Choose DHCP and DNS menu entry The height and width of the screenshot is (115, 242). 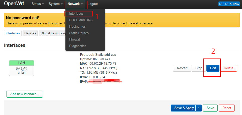81,20
